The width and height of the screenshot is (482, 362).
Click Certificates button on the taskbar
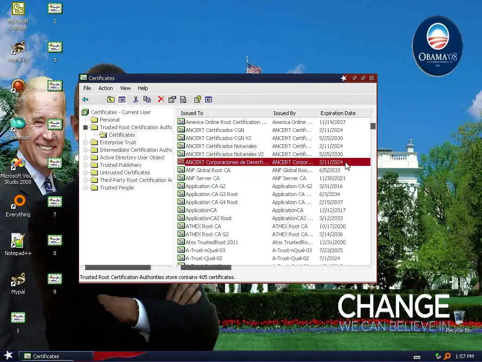(56, 356)
